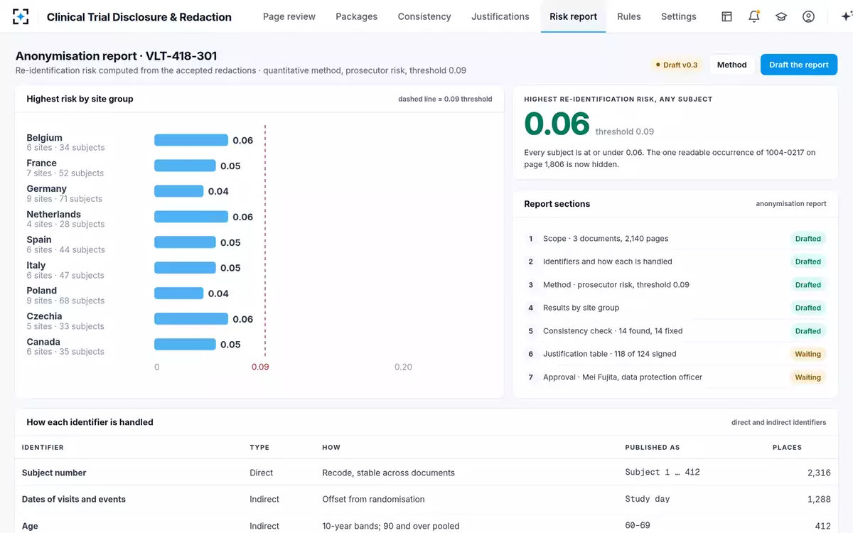Click the Waiting status on Justification table

808,354
